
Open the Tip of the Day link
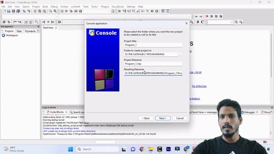pos(199,86)
